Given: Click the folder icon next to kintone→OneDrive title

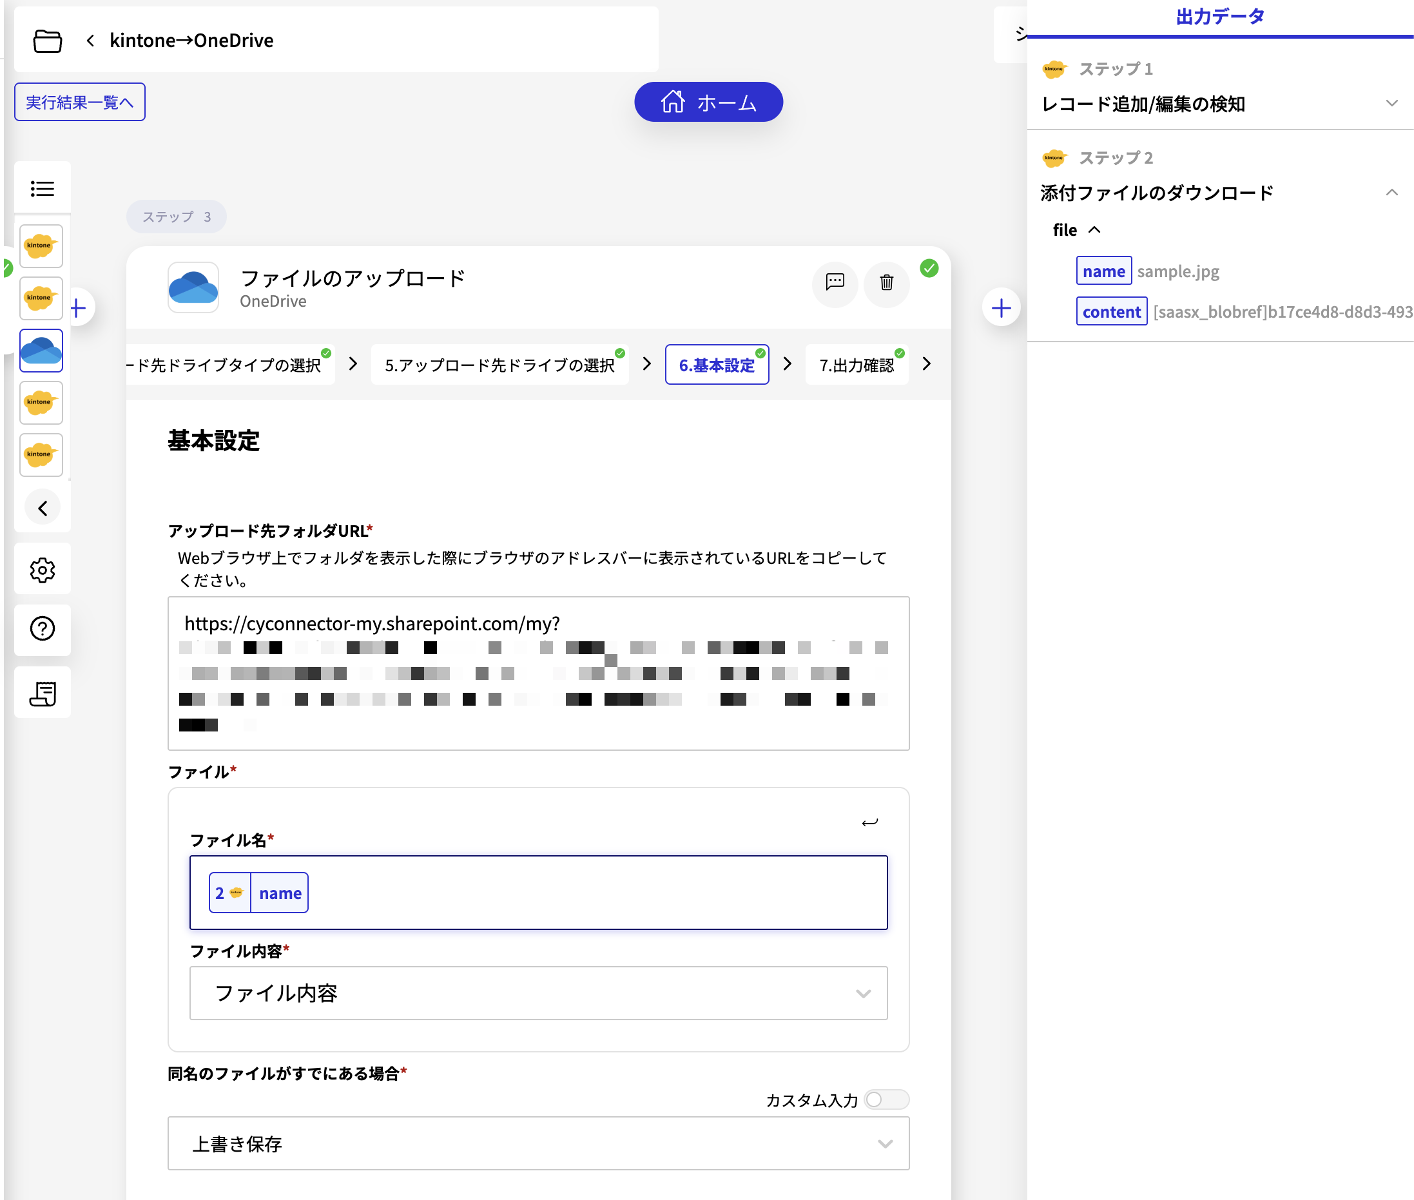Looking at the screenshot, I should pyautogui.click(x=47, y=41).
